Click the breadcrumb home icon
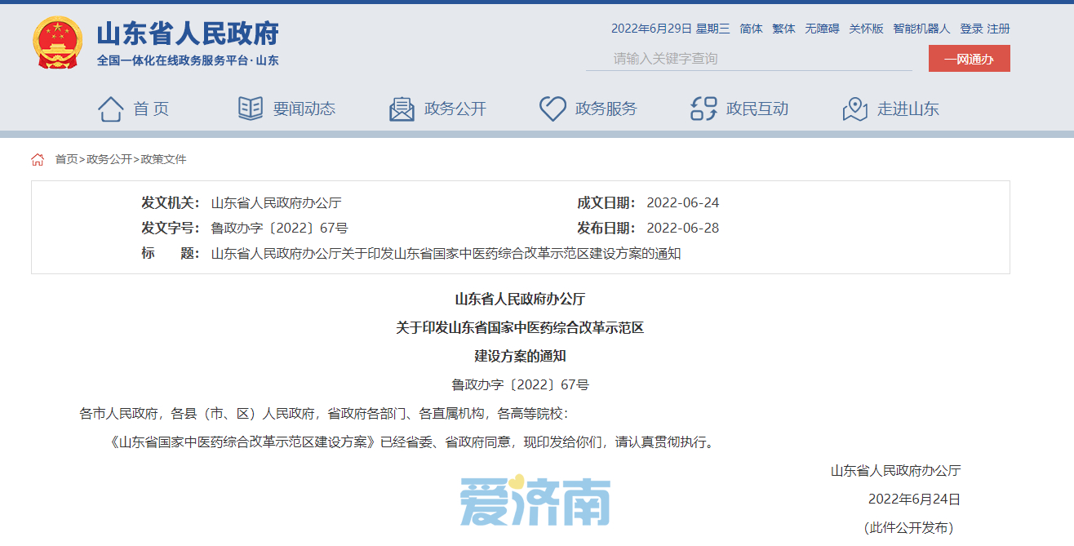The image size is (1074, 546). (38, 159)
